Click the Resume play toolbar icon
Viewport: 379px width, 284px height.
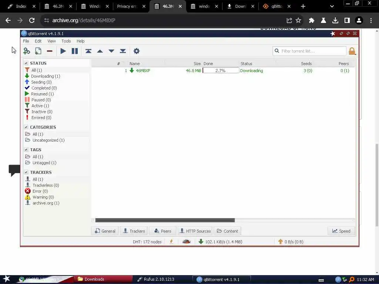63,51
